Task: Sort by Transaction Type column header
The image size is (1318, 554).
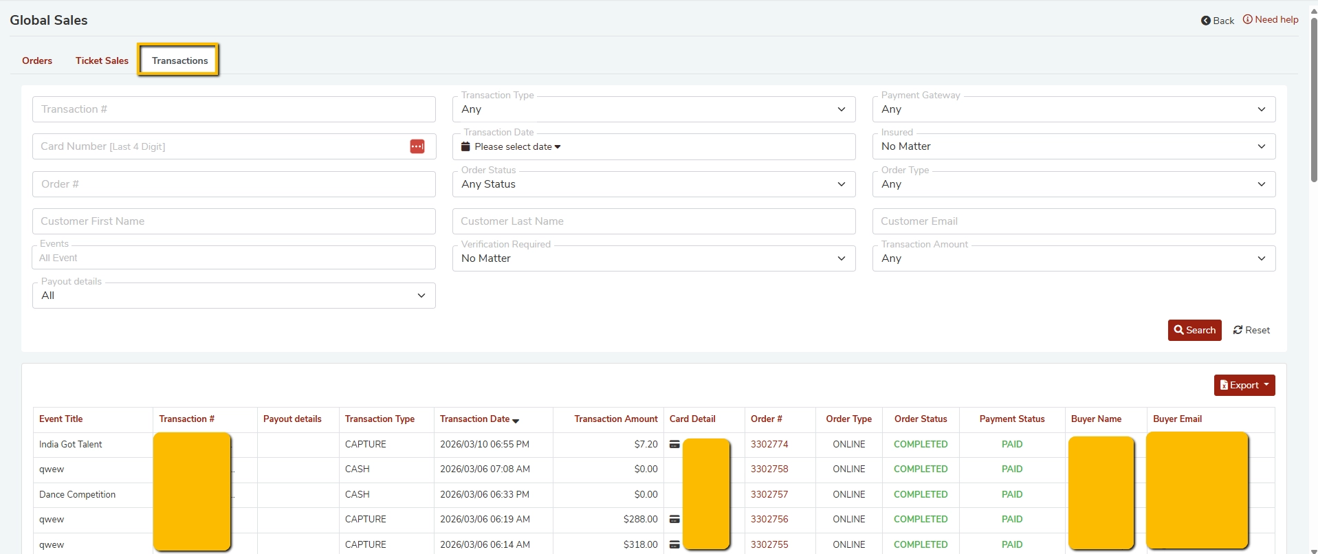Action: click(380, 419)
